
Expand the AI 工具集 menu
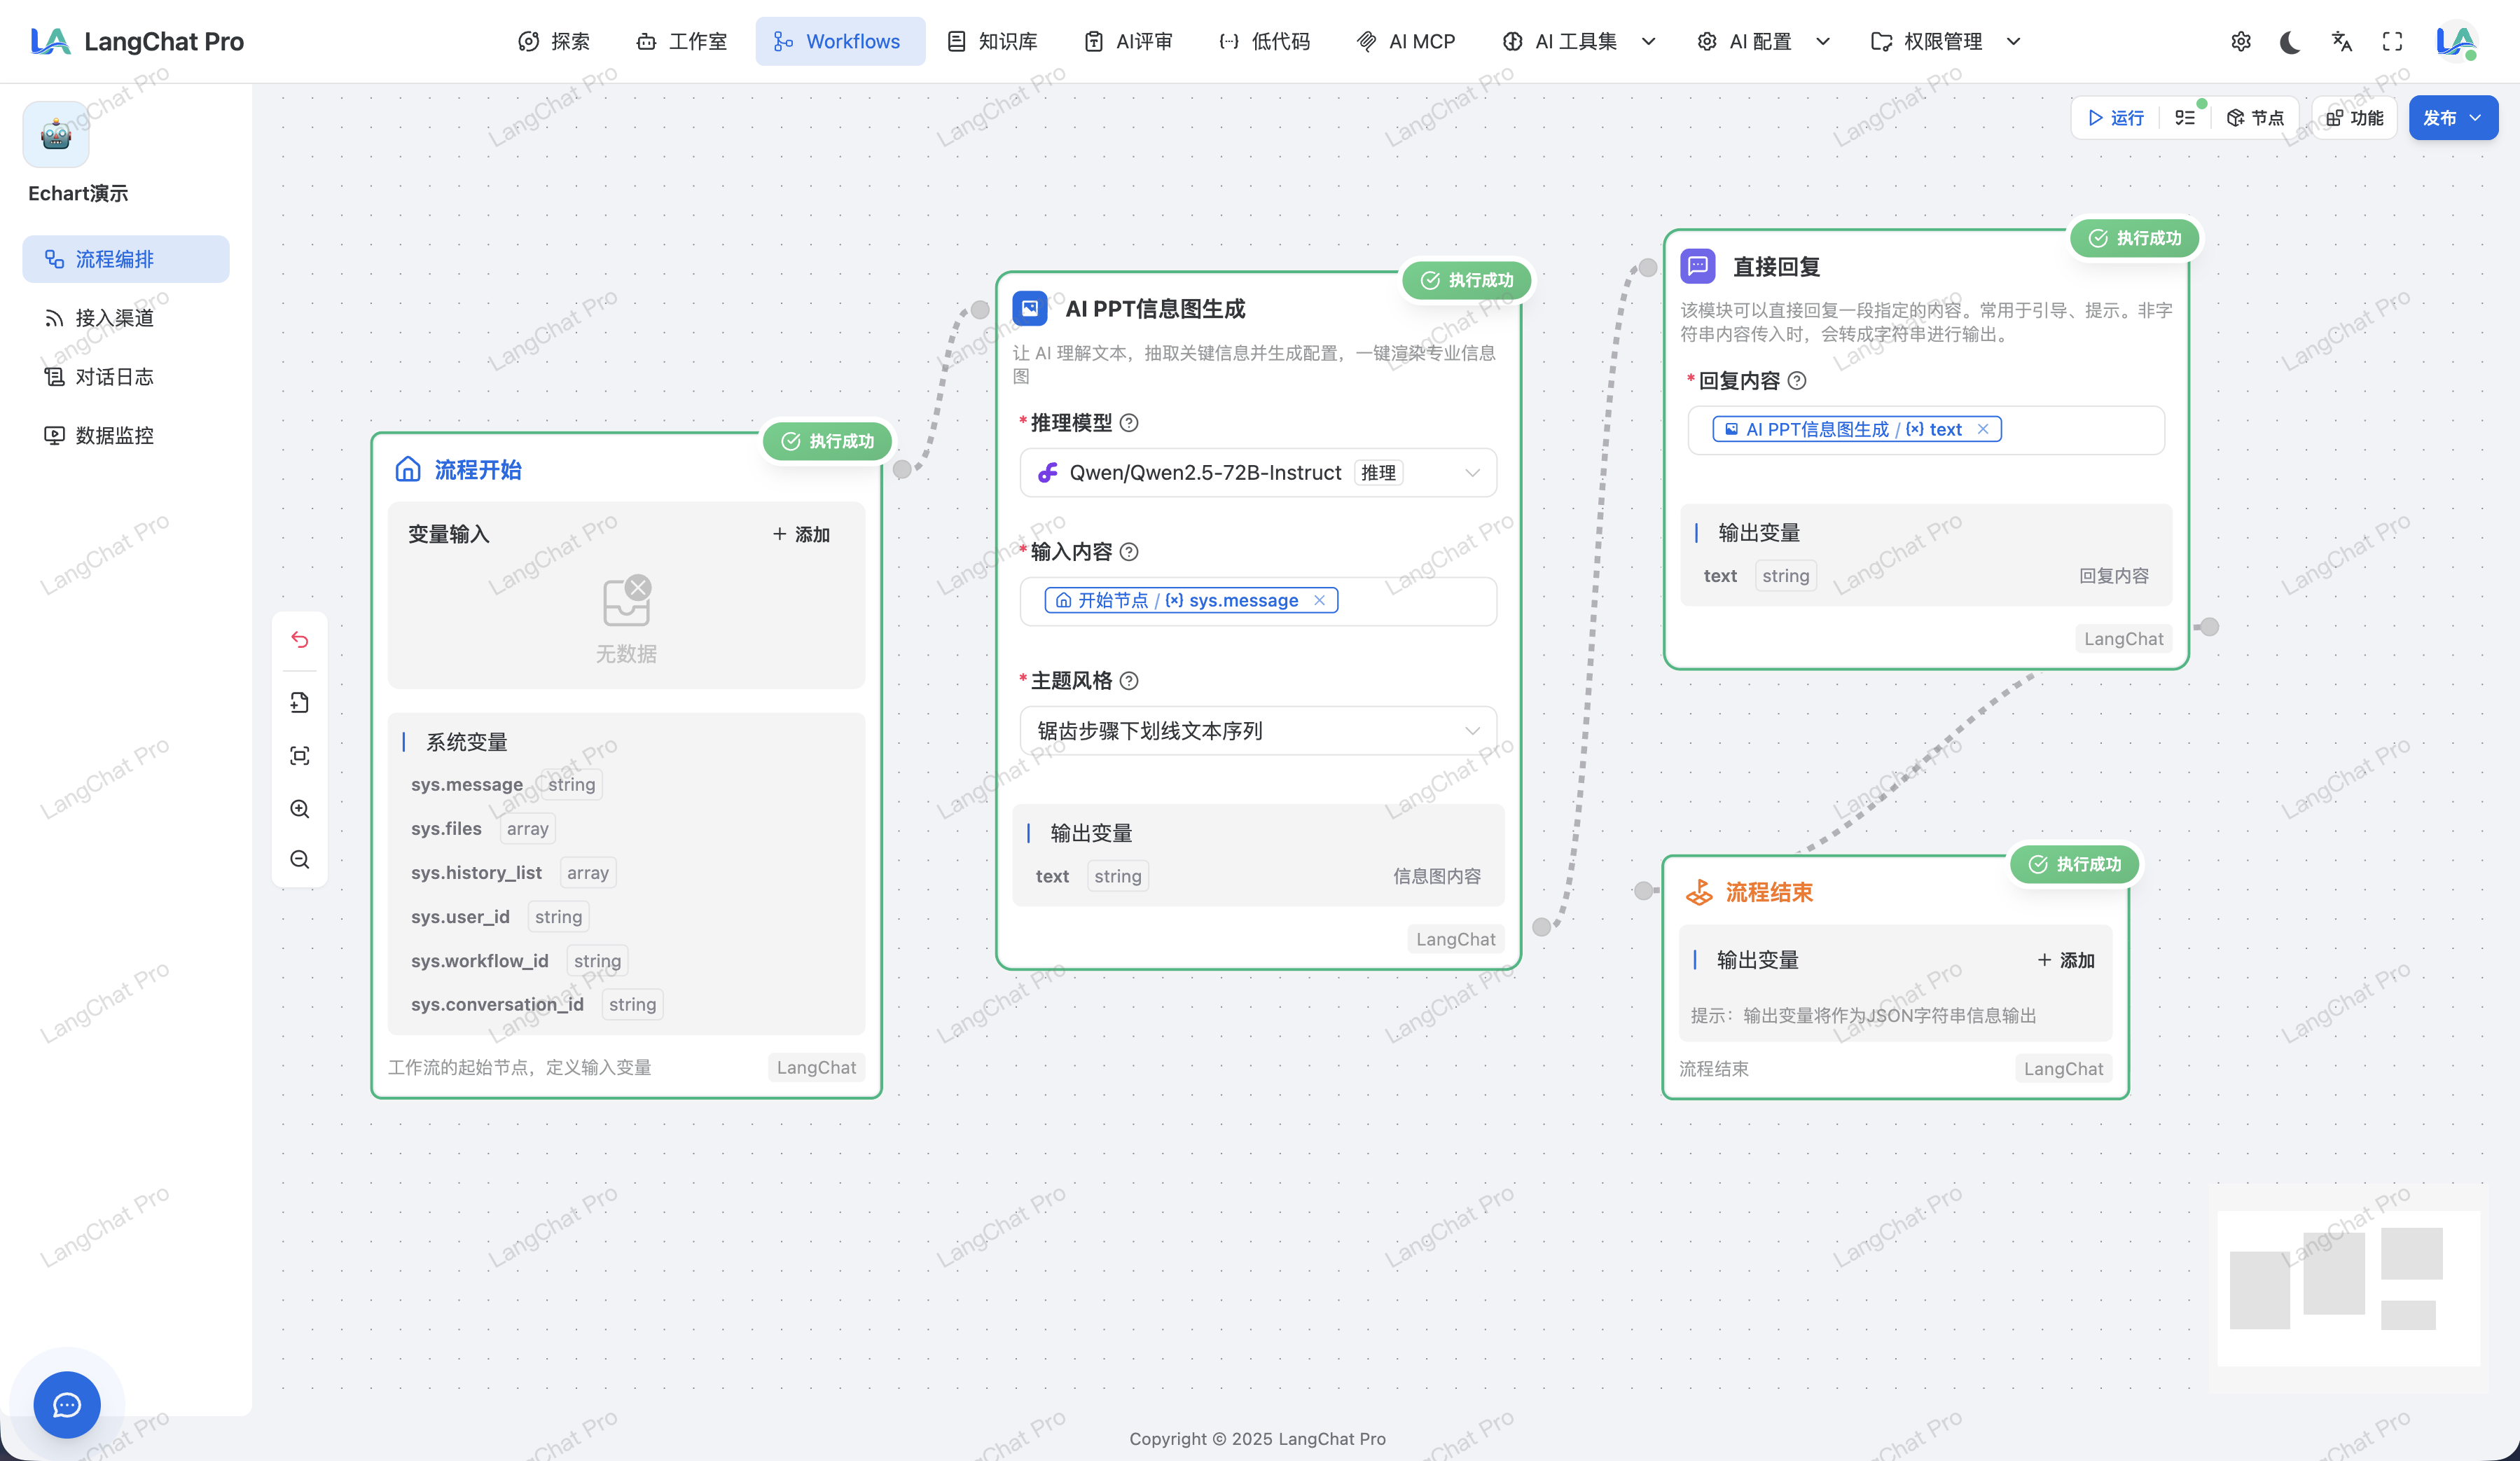click(x=1578, y=41)
